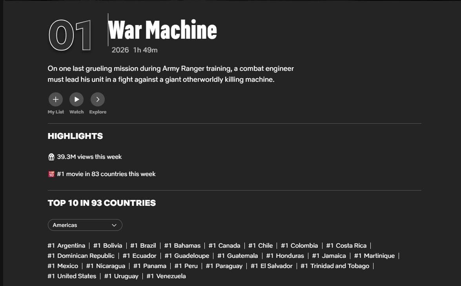
Task: Click the Explore label text
Action: (x=98, y=112)
